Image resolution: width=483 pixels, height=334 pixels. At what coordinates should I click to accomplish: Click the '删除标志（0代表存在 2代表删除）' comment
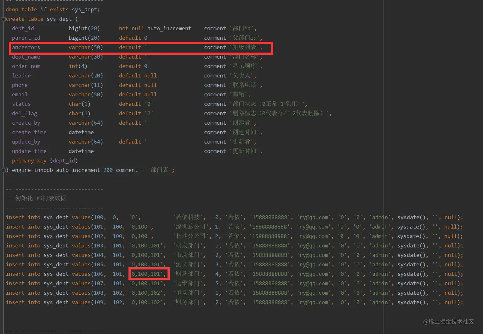click(x=279, y=113)
